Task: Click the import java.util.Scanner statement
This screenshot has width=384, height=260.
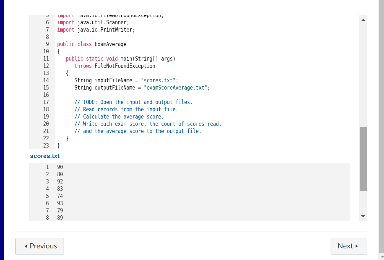Action: 93,22
